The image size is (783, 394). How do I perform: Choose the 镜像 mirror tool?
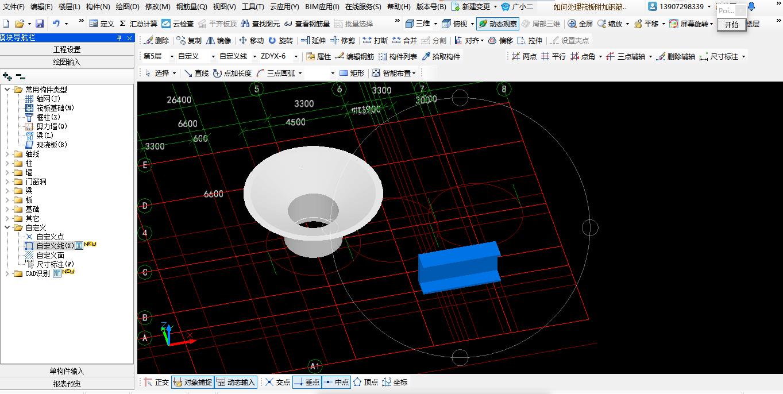218,41
